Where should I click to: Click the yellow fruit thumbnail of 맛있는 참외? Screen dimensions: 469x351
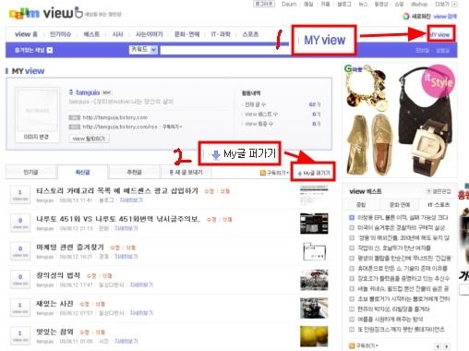(x=314, y=336)
